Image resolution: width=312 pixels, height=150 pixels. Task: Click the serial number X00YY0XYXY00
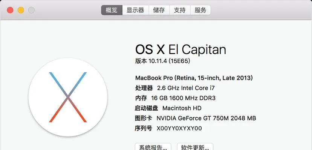click(x=179, y=128)
